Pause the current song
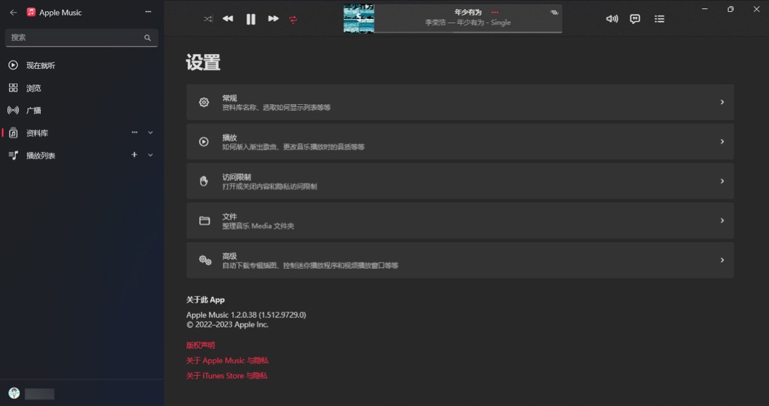Viewport: 769px width, 406px height. point(250,19)
